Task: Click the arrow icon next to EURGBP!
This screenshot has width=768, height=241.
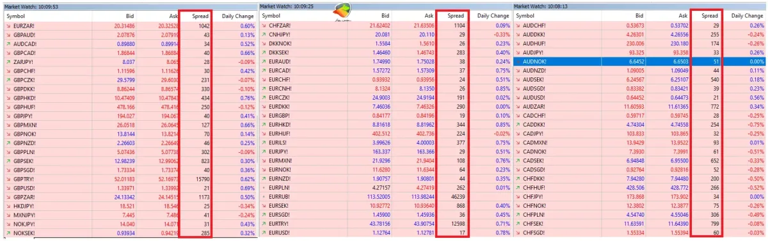Action: tap(264, 116)
